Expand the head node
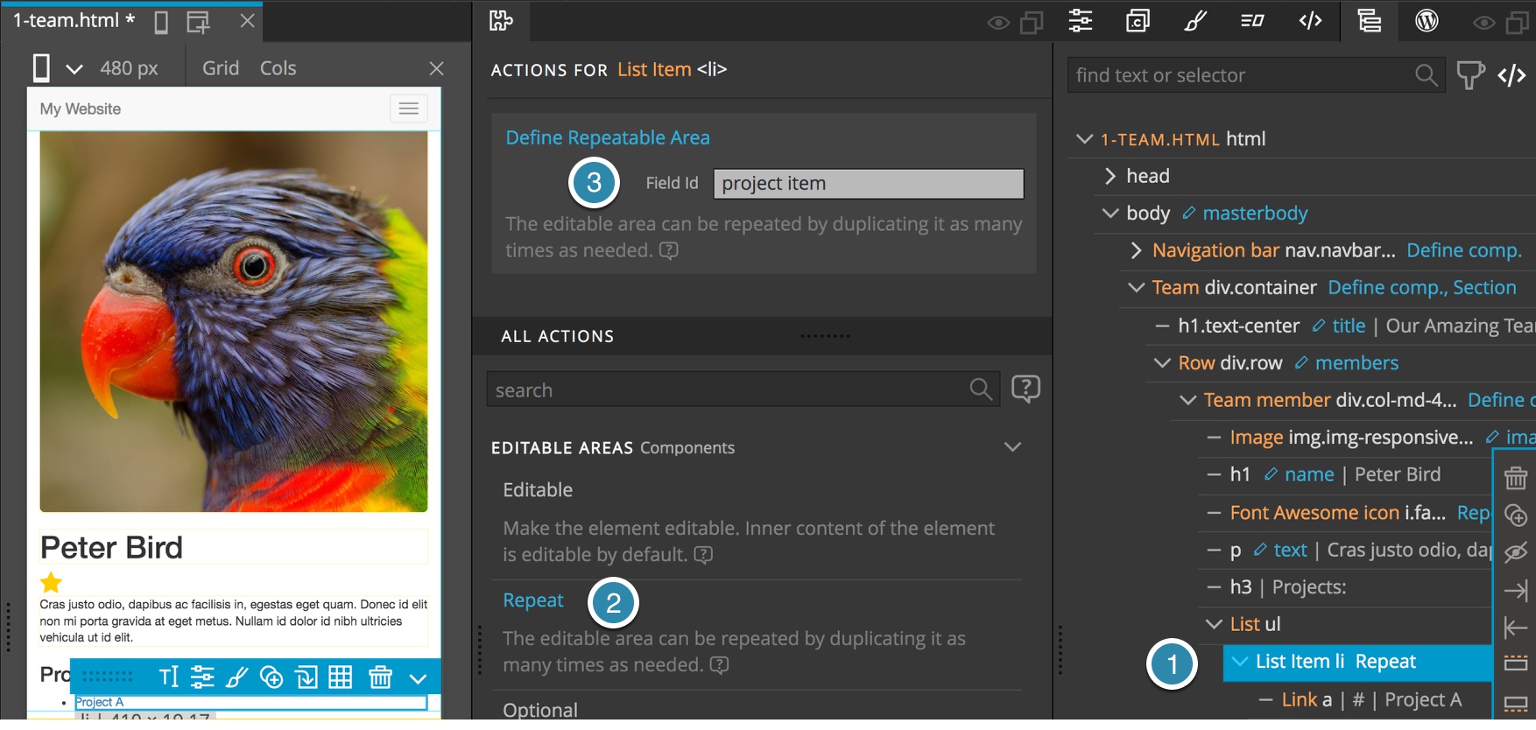The height and width of the screenshot is (730, 1536). (1110, 176)
